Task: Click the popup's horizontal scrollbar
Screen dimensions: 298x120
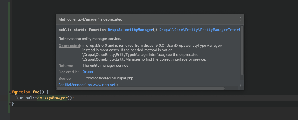Action: tap(141, 88)
